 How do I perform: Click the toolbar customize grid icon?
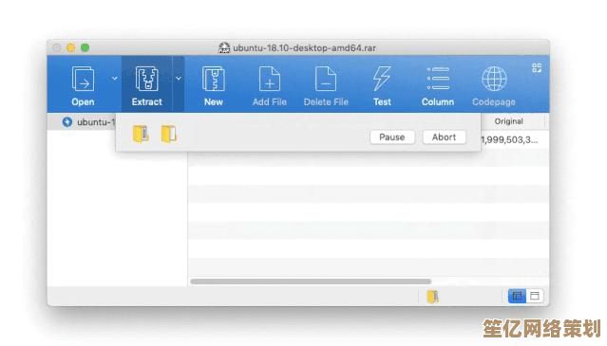click(x=537, y=68)
